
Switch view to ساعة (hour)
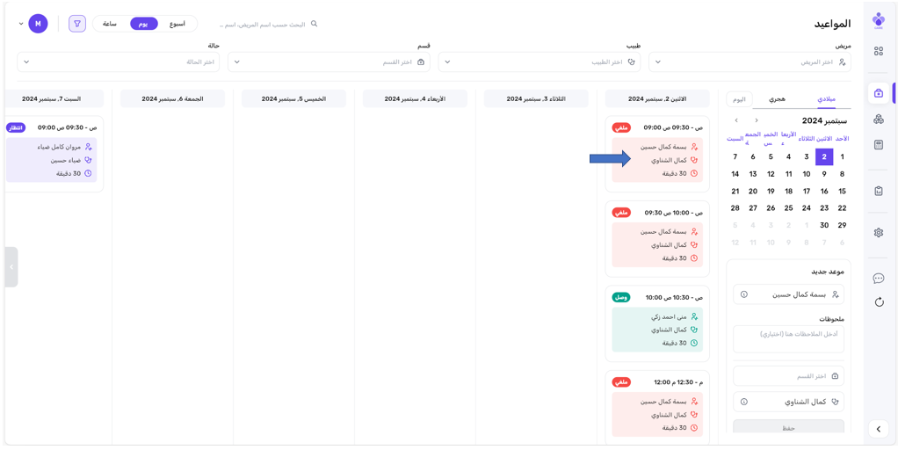(x=110, y=24)
